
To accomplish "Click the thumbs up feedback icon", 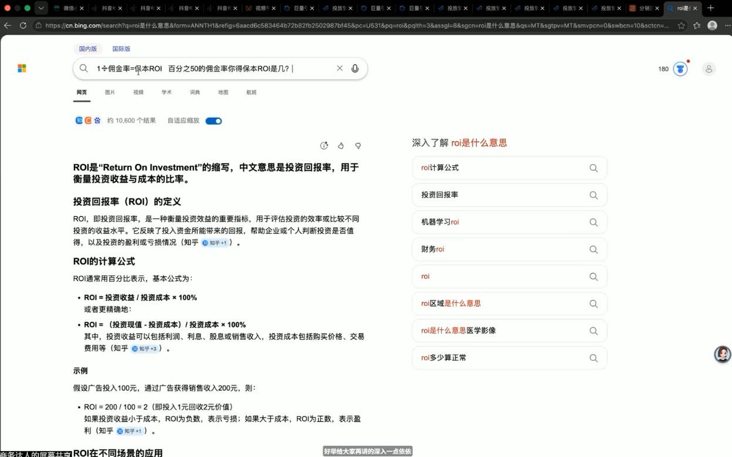I will pos(341,145).
